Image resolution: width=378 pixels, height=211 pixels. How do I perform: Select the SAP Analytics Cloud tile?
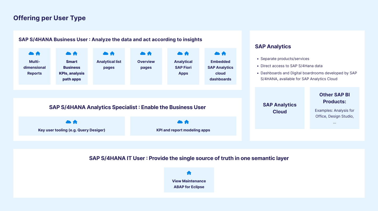pyautogui.click(x=280, y=108)
